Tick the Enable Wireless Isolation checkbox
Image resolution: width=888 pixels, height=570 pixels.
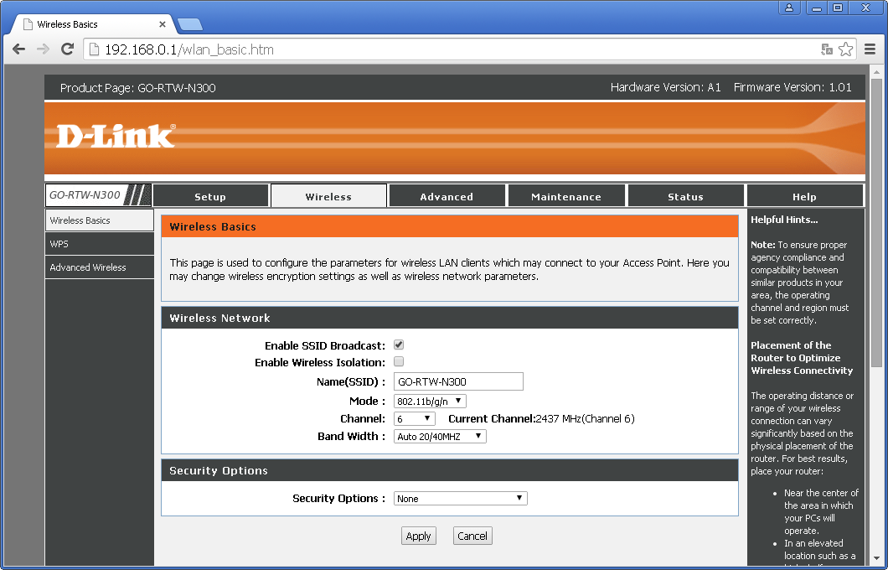pyautogui.click(x=399, y=361)
